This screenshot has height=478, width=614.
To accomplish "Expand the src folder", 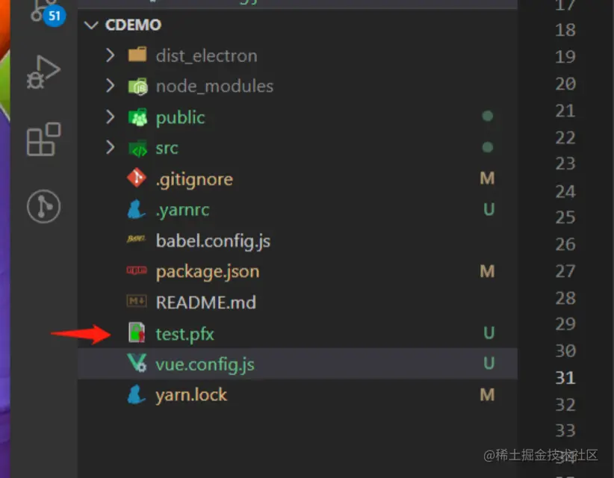I will click(111, 148).
